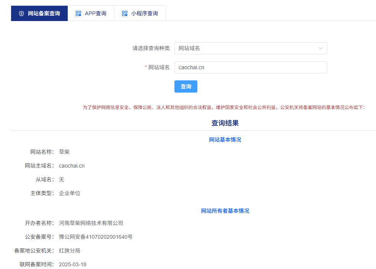The width and height of the screenshot is (376, 269).
Task: Click the 网站所有者基本情况 section heading
Action: point(225,211)
